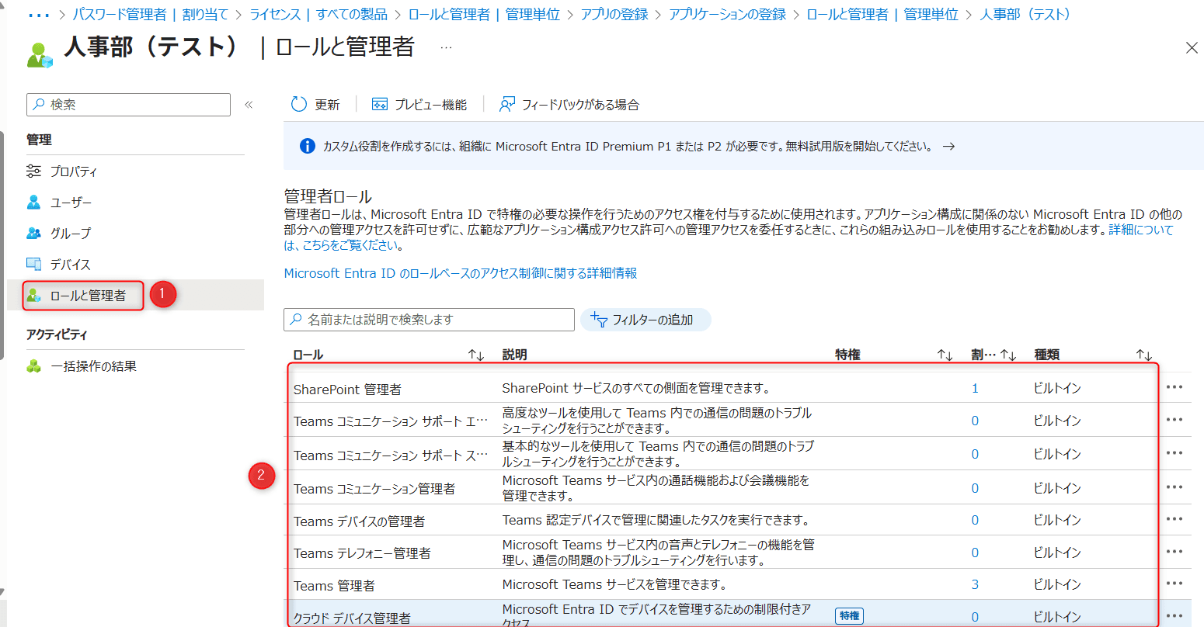Image resolution: width=1204 pixels, height=627 pixels.
Task: Click the 名前または説明で検索します search box
Action: 430,320
